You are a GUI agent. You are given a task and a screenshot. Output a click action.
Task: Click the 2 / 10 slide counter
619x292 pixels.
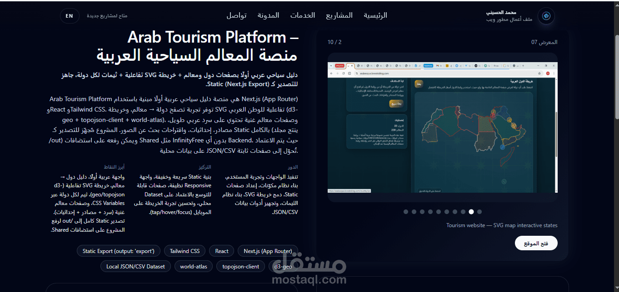pyautogui.click(x=334, y=42)
